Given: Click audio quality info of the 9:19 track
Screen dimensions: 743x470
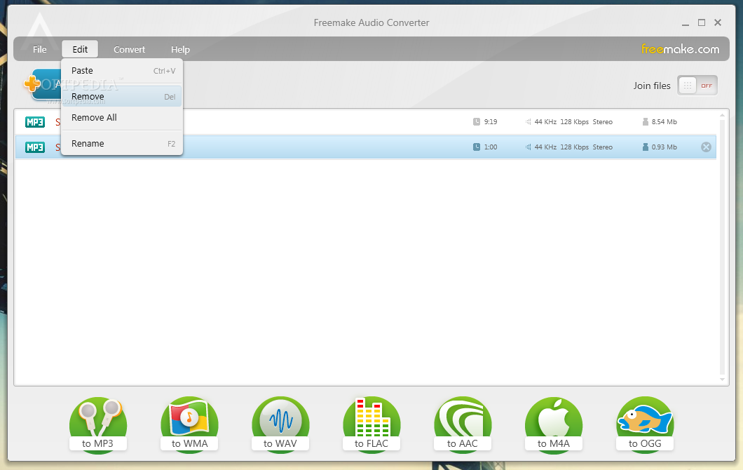Looking at the screenshot, I should tap(568, 122).
